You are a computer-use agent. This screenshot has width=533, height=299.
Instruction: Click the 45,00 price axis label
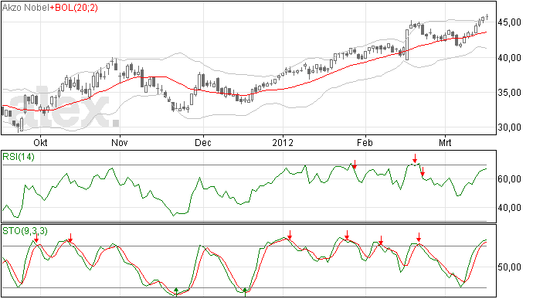pyautogui.click(x=510, y=22)
